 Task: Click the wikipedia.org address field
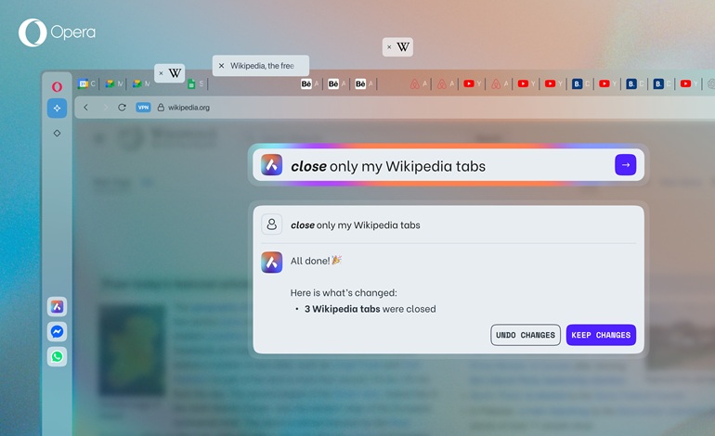[188, 108]
